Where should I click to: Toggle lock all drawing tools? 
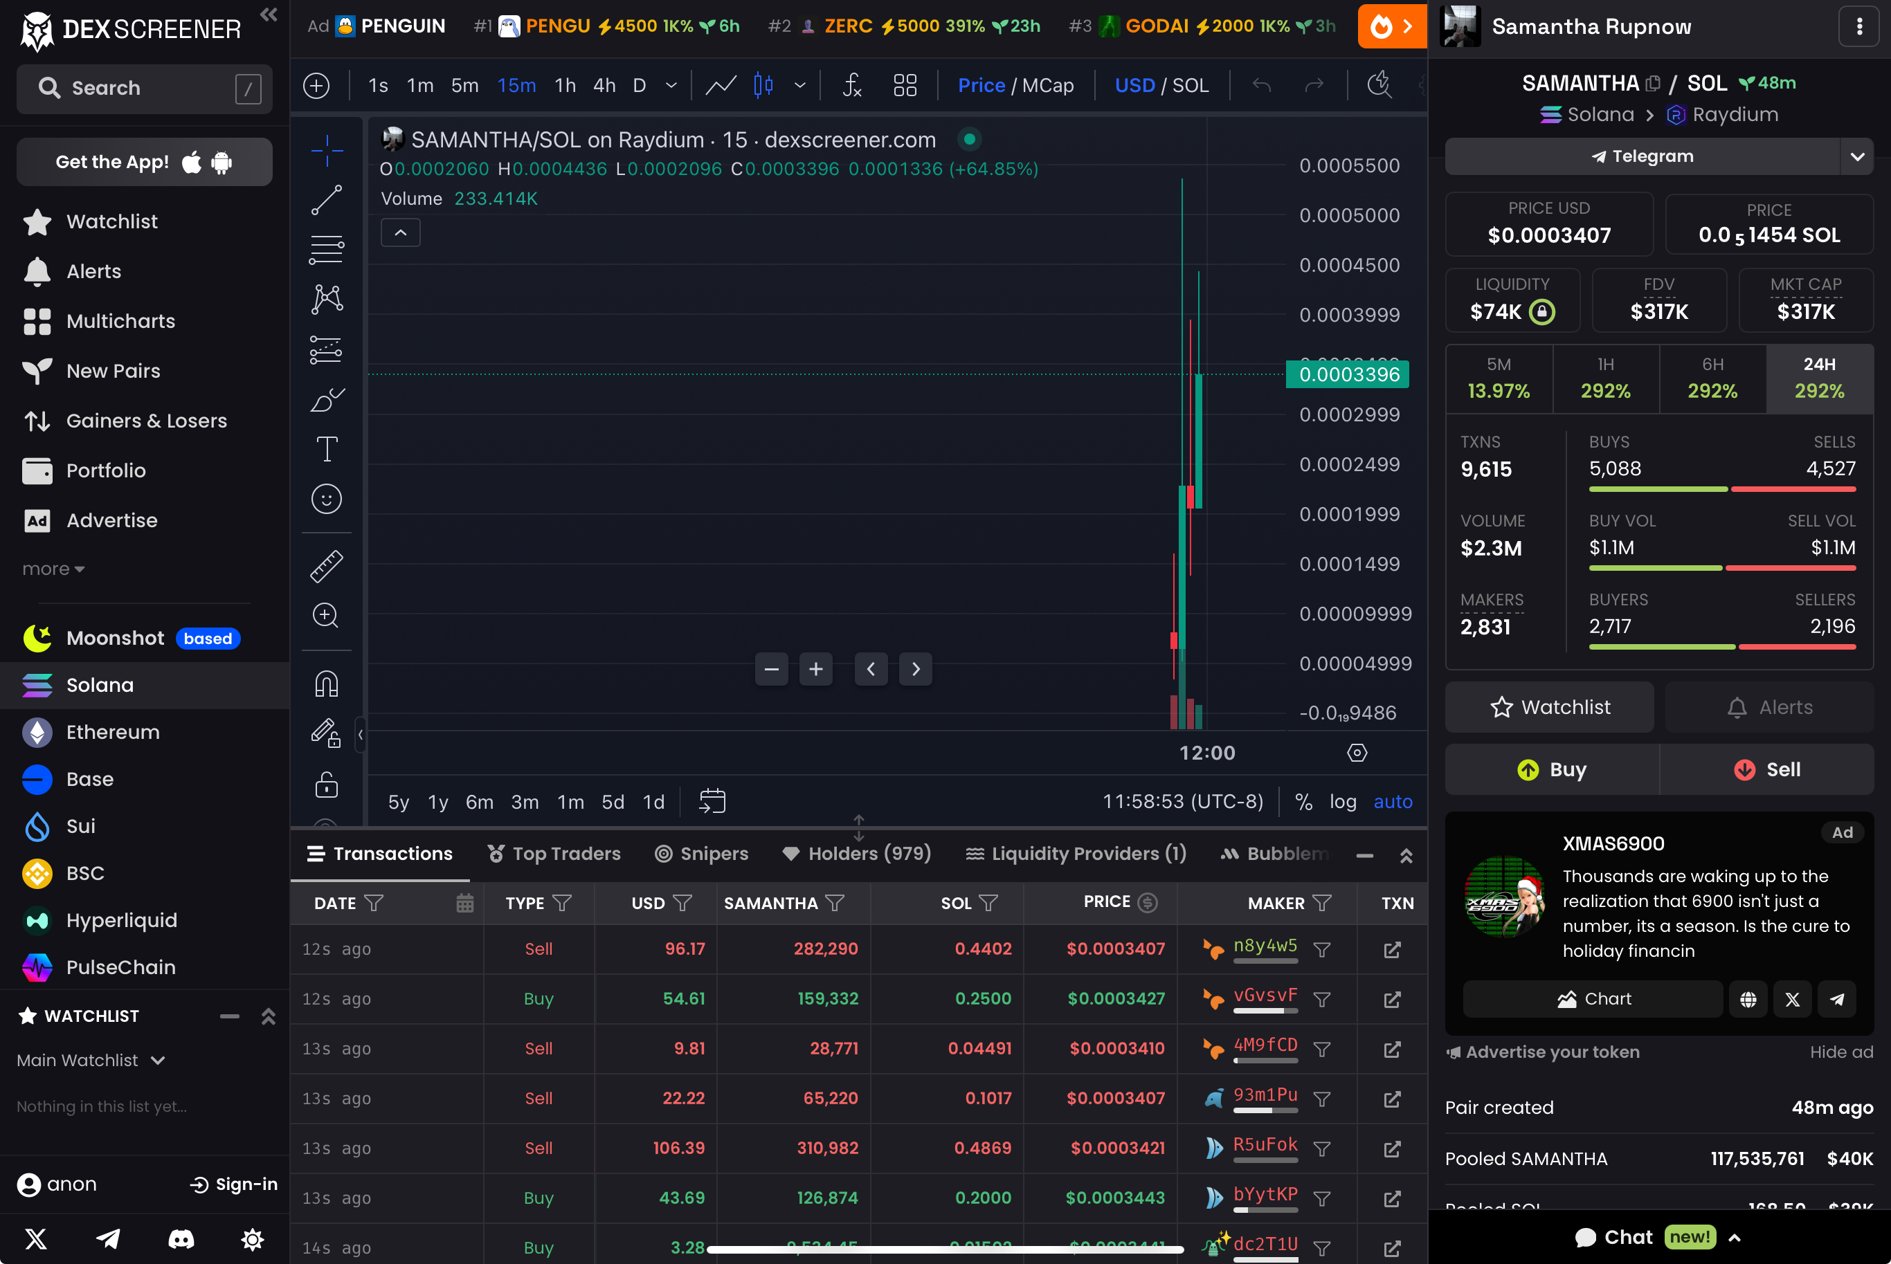click(x=327, y=784)
